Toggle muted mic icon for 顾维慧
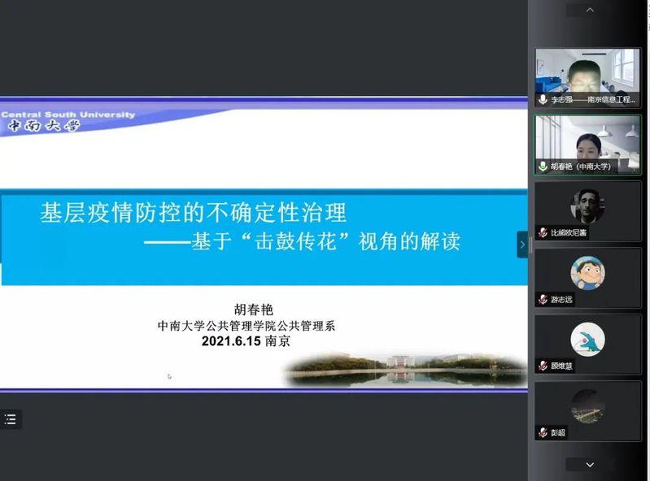The height and width of the screenshot is (481, 650). 543,366
